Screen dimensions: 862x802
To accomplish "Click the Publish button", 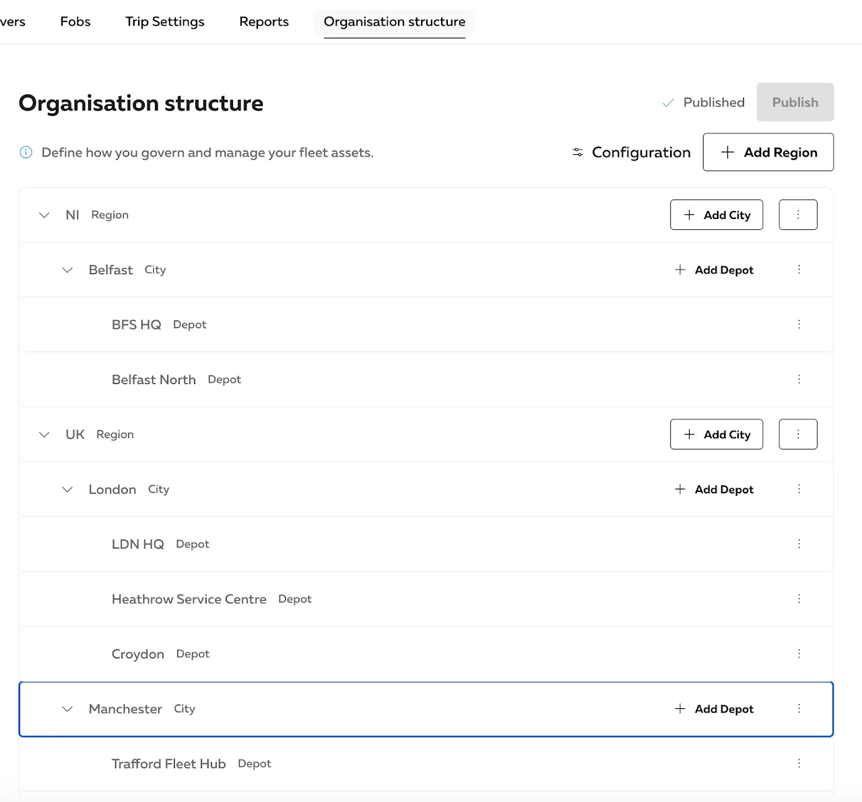I will pyautogui.click(x=795, y=102).
